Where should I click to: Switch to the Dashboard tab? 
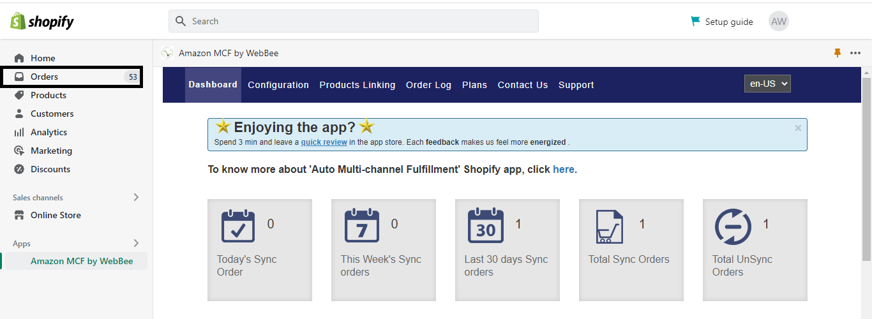pyautogui.click(x=213, y=85)
